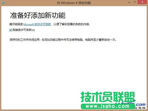Click the text 保存你的工作并关闭应用

tap(25, 40)
